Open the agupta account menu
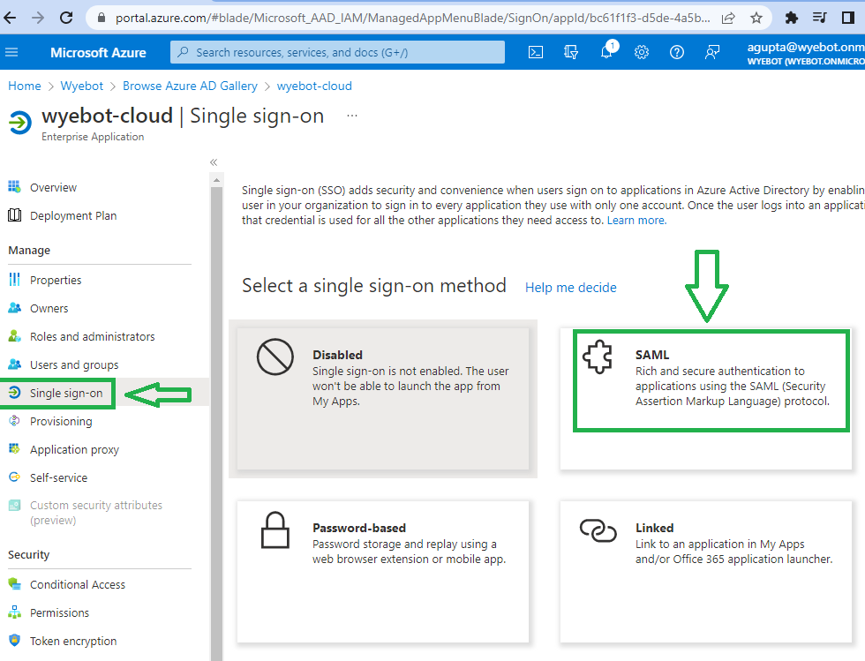Viewport: 865px width, 661px height. coord(805,53)
